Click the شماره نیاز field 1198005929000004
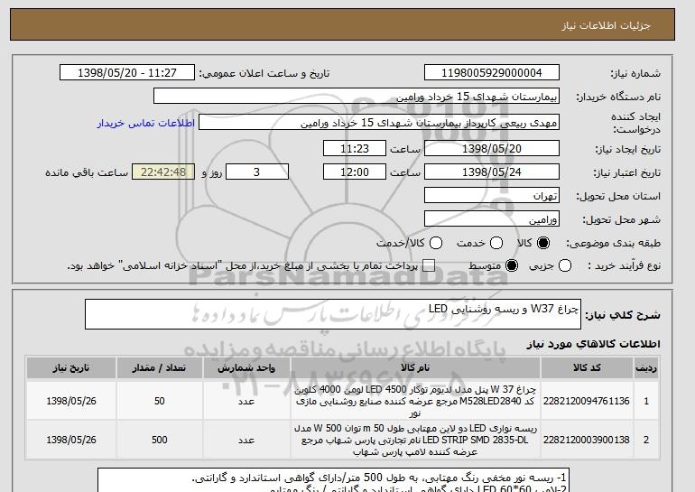The height and width of the screenshot is (492, 695). (x=492, y=73)
